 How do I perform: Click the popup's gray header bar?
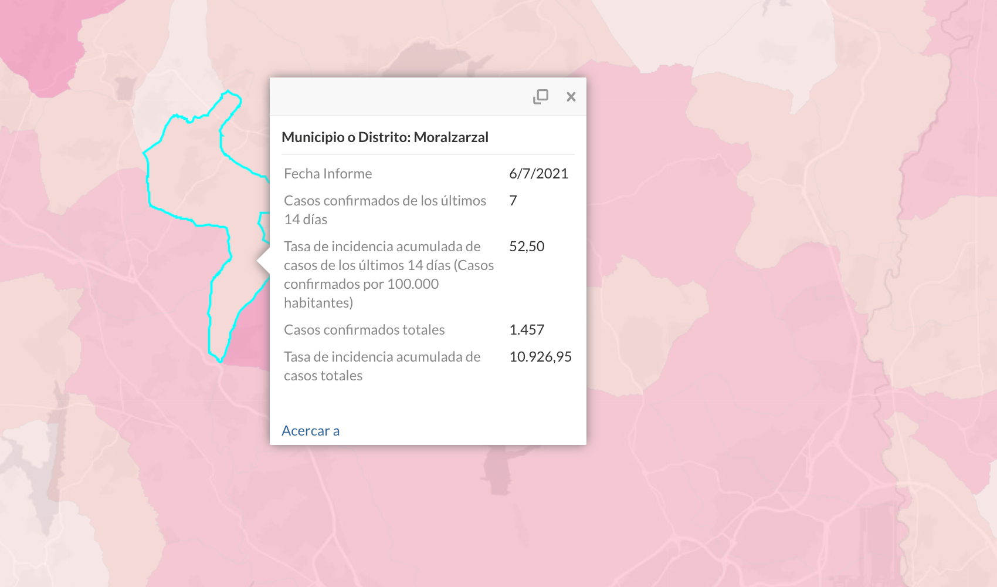[399, 97]
